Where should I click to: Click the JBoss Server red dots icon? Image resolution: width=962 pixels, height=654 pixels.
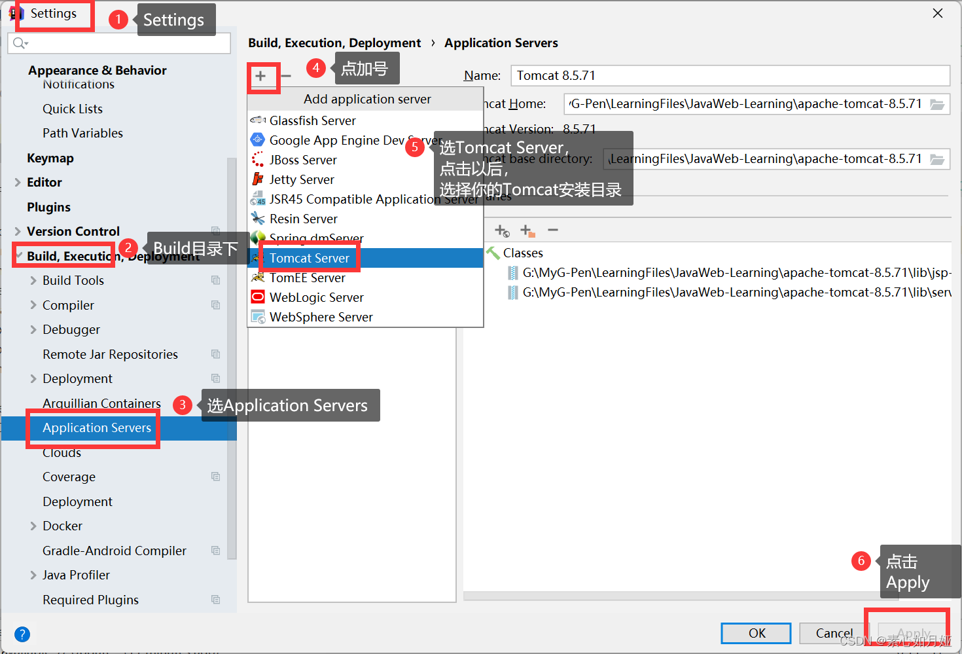coord(258,159)
